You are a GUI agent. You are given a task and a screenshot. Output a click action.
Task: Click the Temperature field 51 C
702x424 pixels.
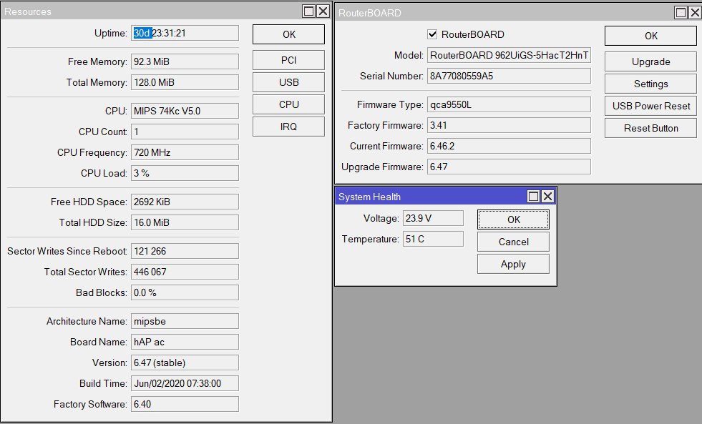(434, 239)
